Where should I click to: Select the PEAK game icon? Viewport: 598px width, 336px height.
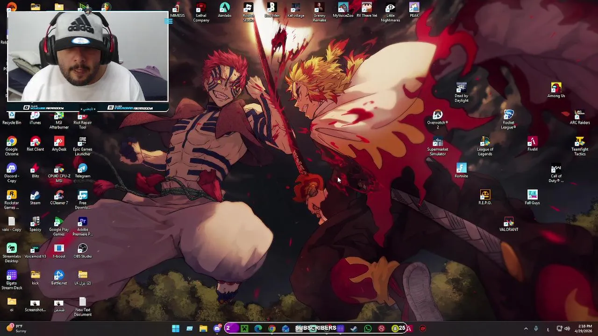click(414, 10)
